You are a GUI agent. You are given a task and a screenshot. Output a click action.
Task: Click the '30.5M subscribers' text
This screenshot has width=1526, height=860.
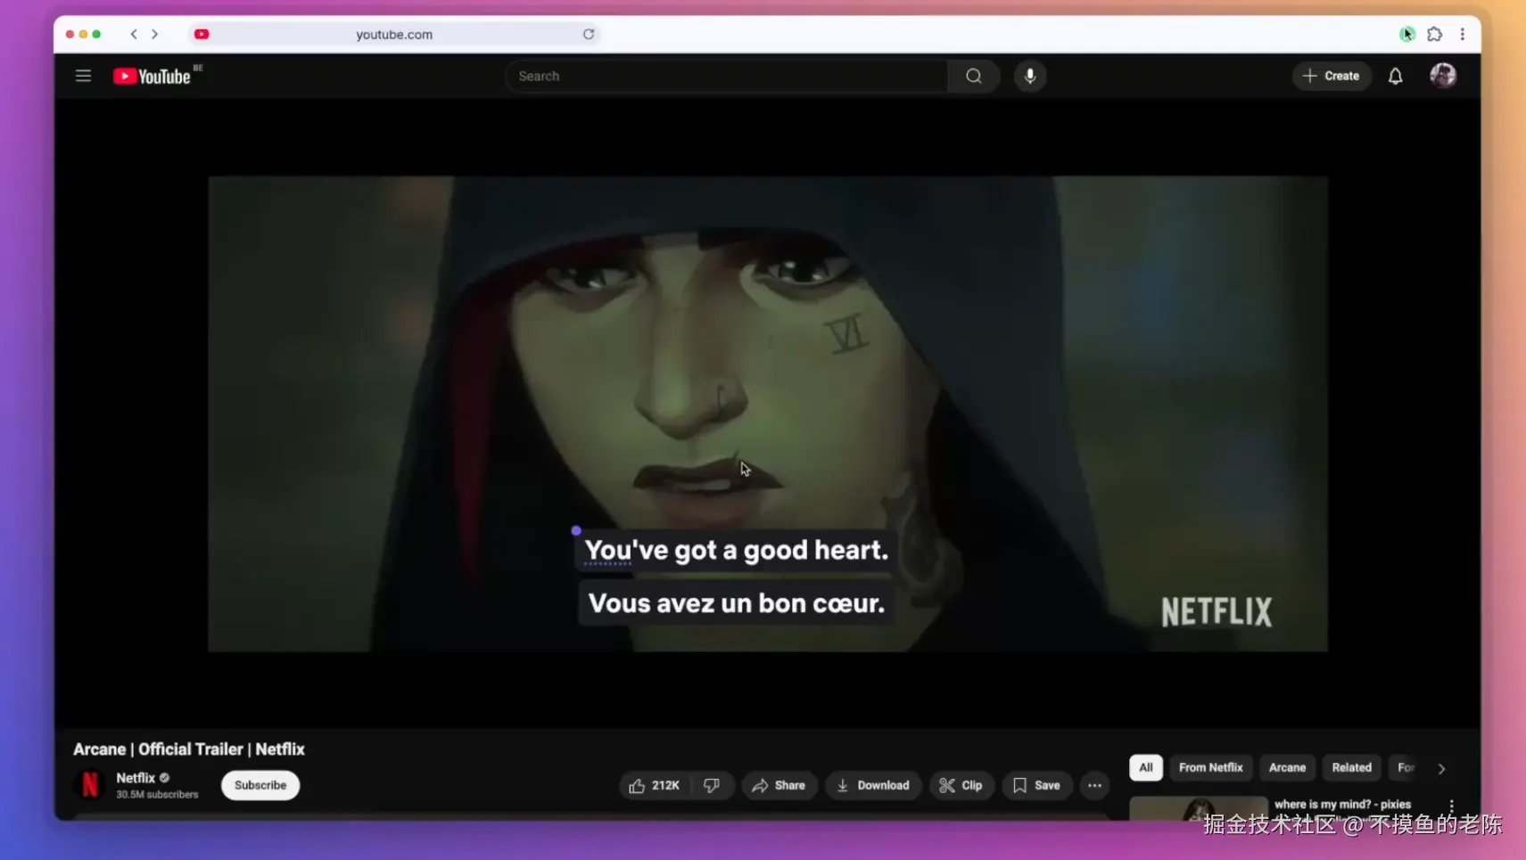tap(157, 794)
